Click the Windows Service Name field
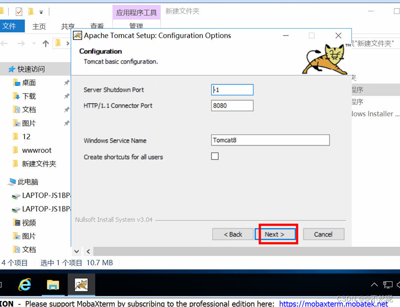The height and width of the screenshot is (307, 400). click(270, 140)
